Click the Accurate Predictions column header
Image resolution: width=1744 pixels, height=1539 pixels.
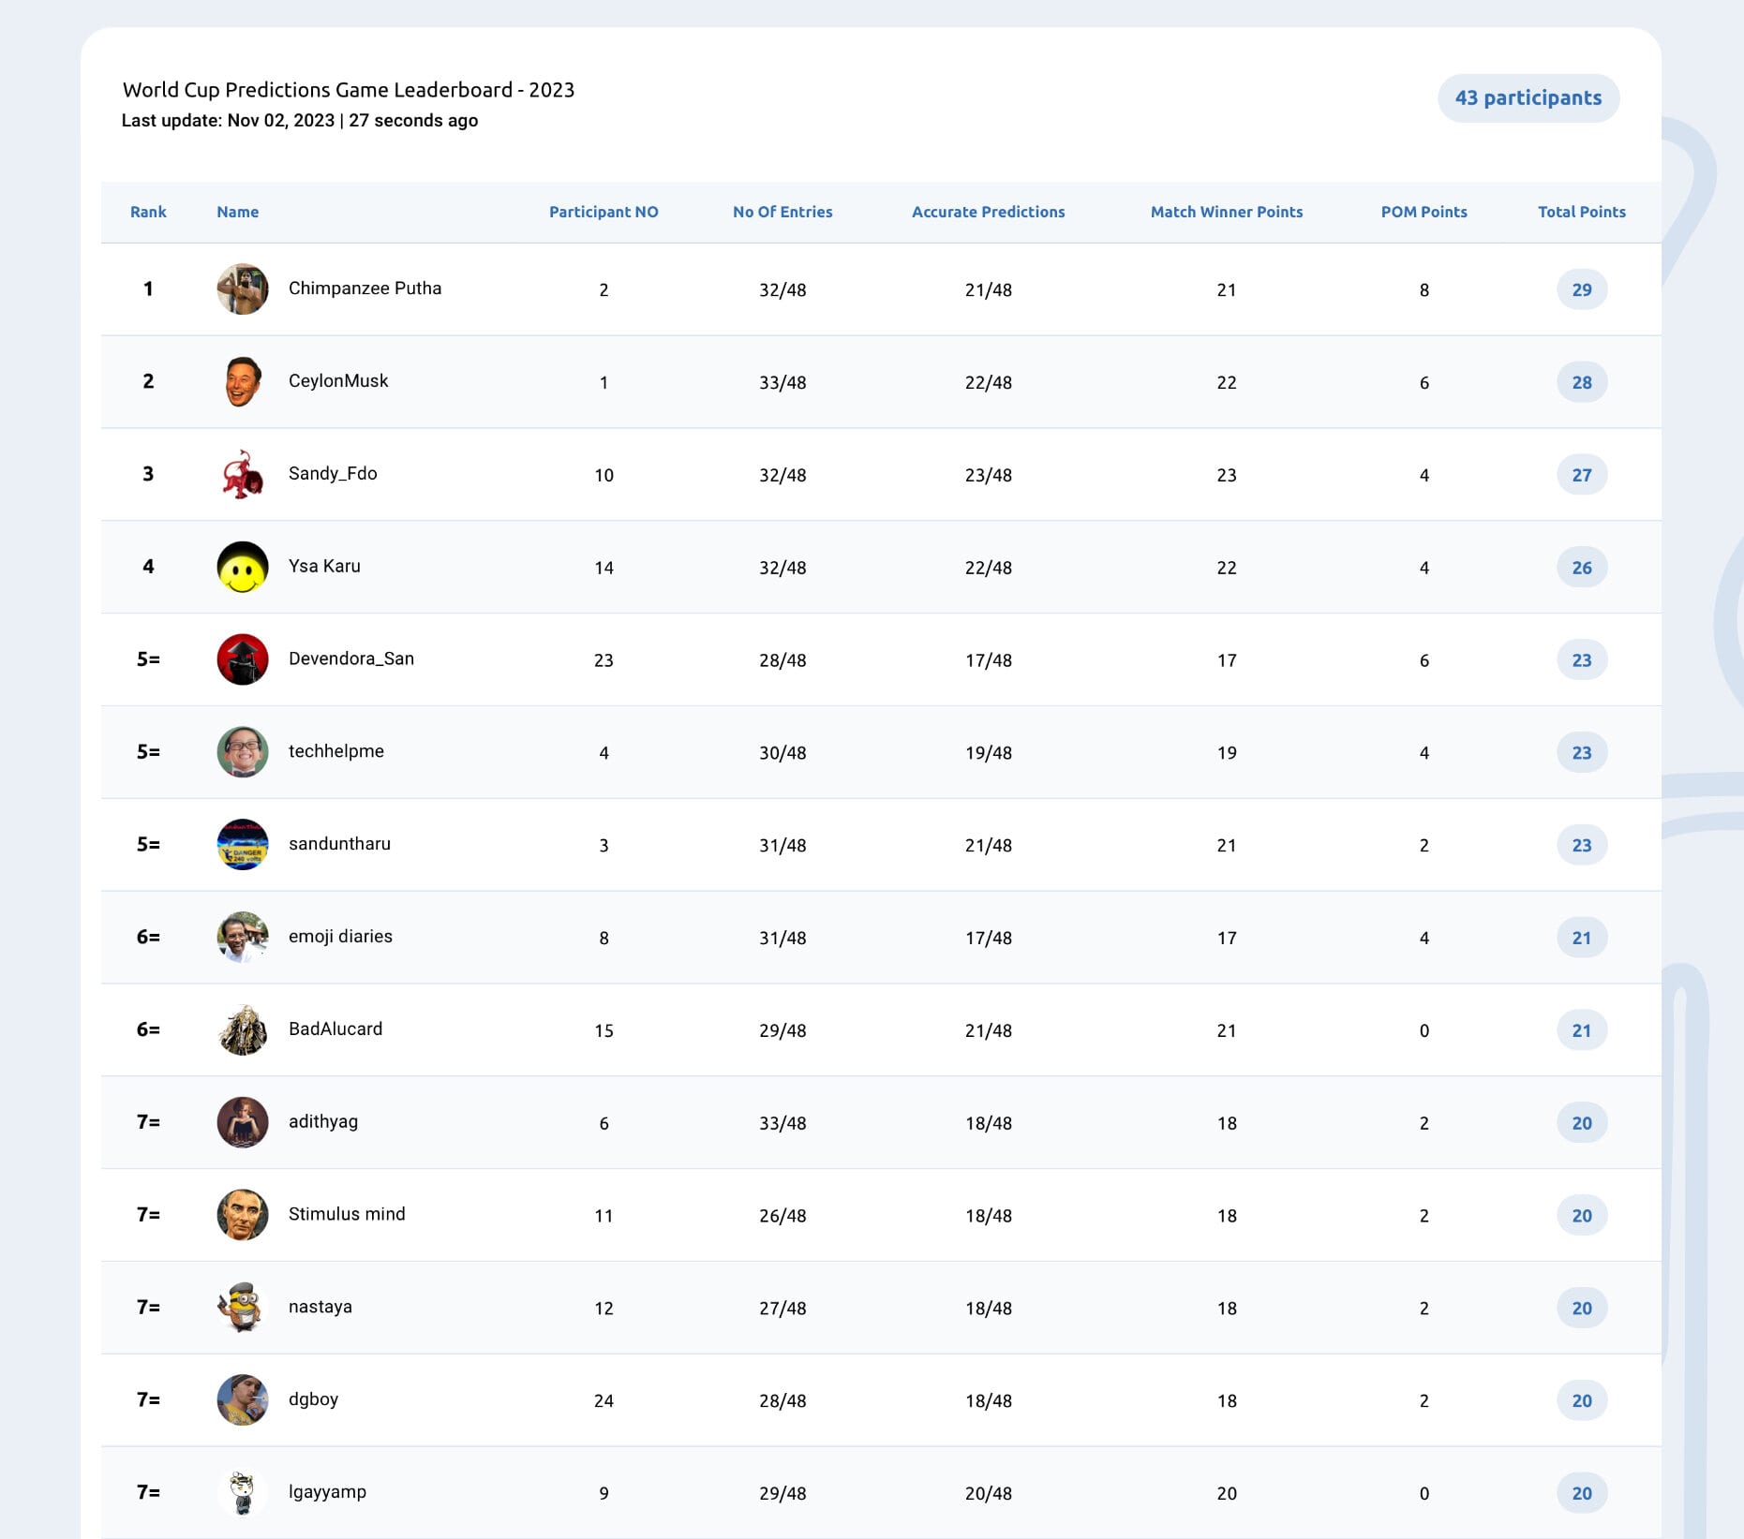coord(989,212)
